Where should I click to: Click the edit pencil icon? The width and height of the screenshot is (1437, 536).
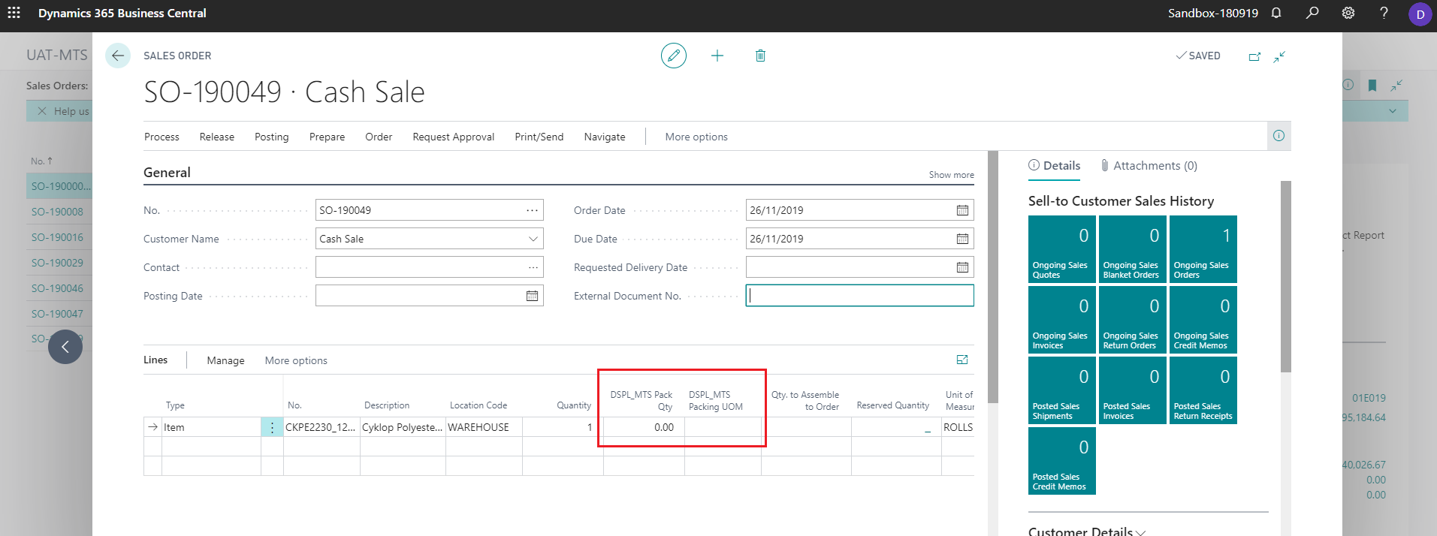click(x=674, y=56)
